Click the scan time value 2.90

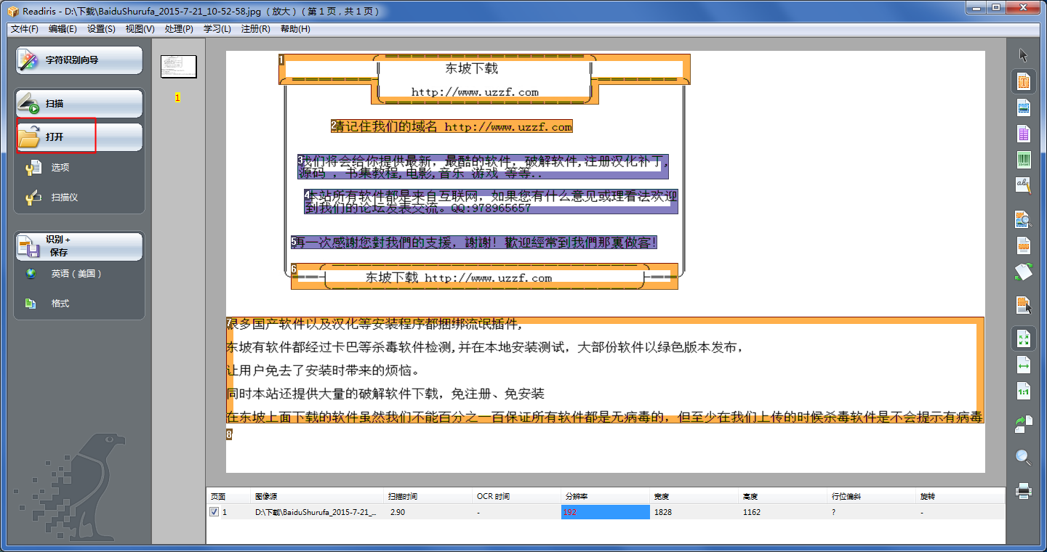click(398, 512)
